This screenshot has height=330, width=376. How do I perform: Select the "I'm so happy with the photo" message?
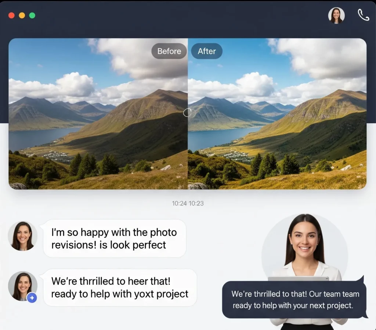(114, 238)
